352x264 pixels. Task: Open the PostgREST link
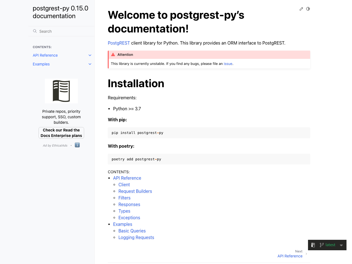[119, 43]
